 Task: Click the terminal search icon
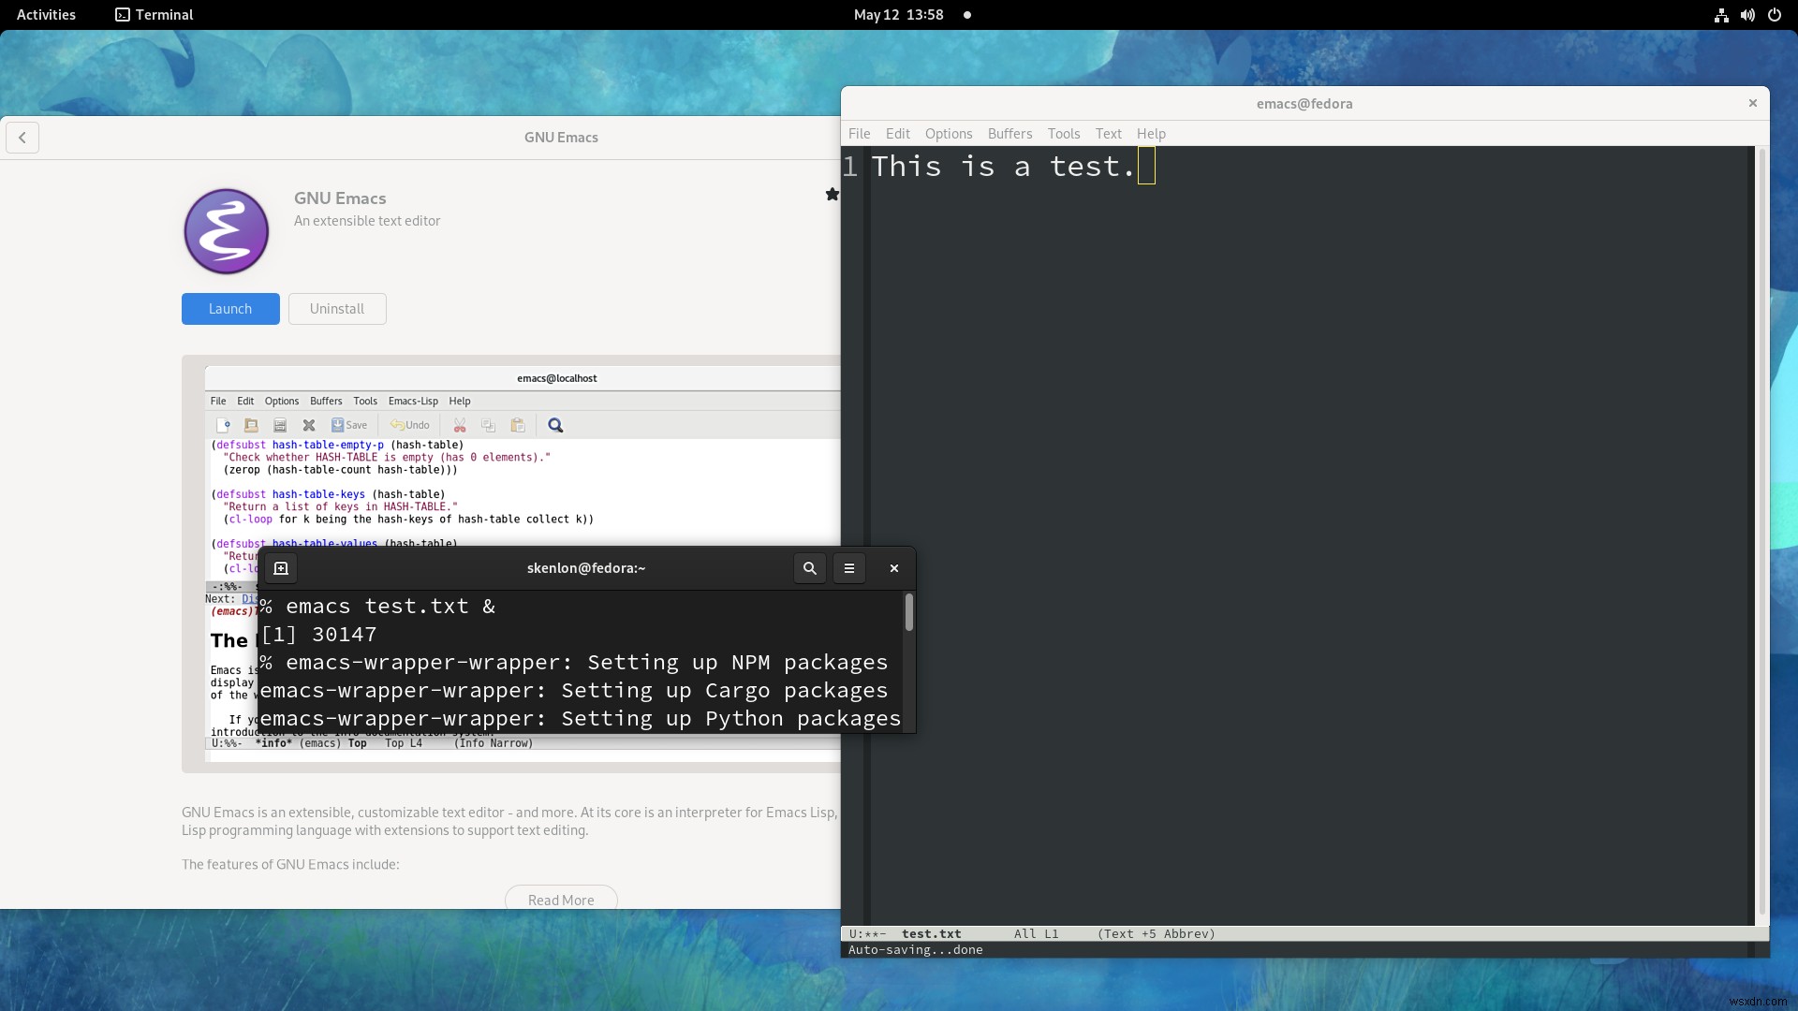pos(809,568)
